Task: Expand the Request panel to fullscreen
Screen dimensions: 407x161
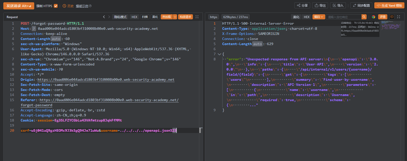Action: (x=197, y=17)
